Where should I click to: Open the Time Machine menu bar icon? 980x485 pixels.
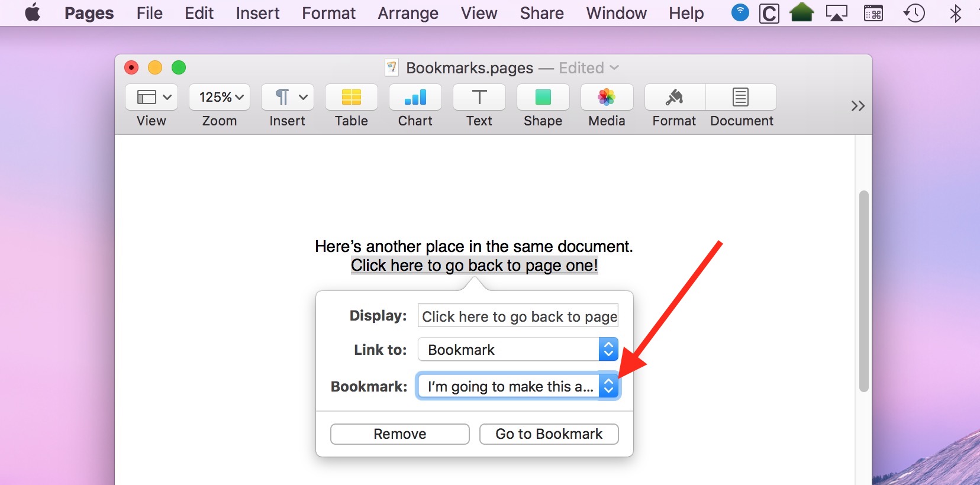914,13
